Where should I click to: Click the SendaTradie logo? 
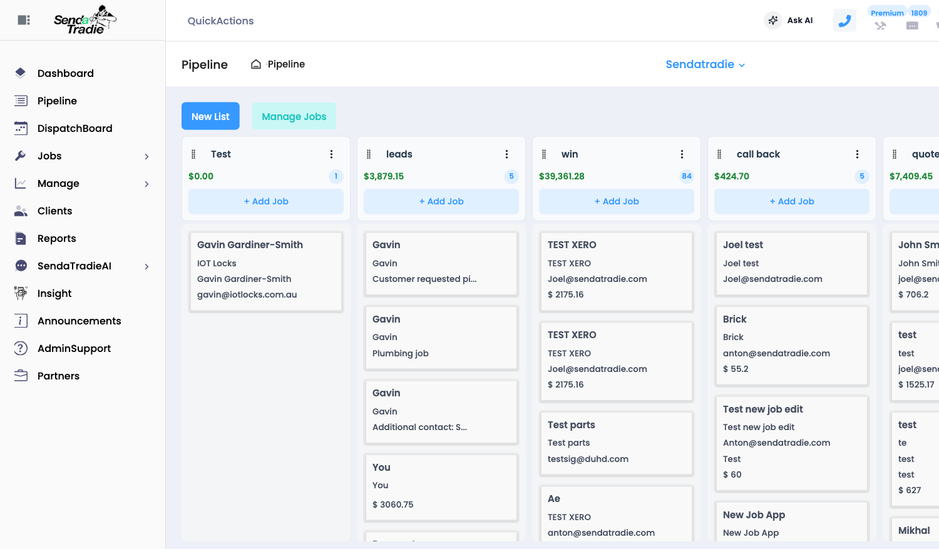coord(85,20)
